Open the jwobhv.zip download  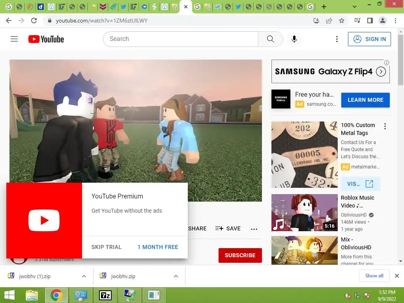(x=123, y=276)
